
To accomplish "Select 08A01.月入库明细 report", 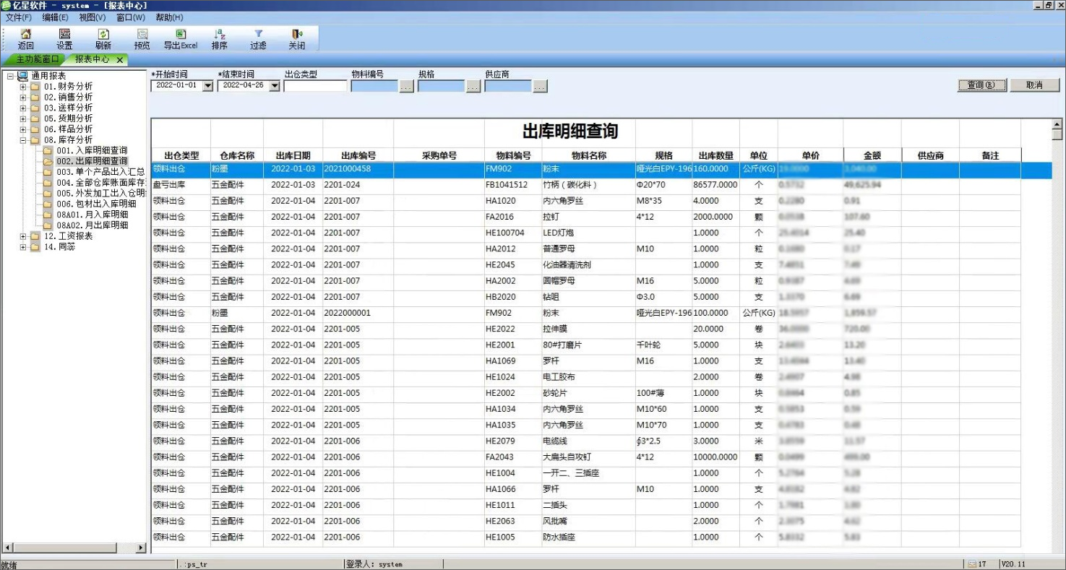I will tap(92, 215).
